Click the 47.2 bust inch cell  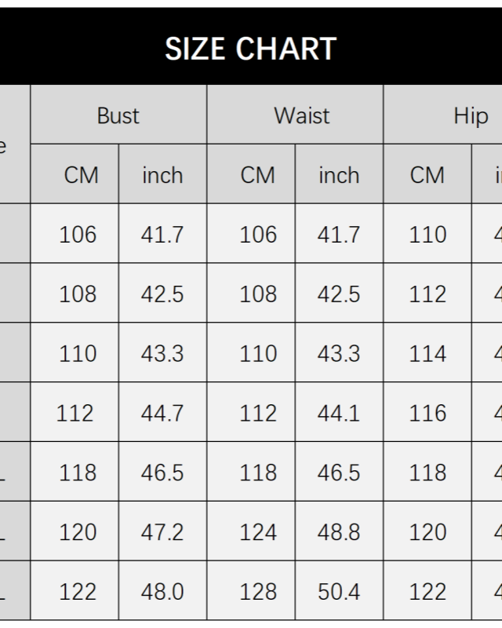[x=162, y=532]
